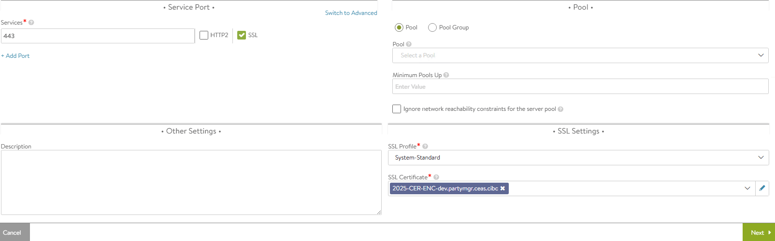This screenshot has width=775, height=241.
Task: Edit the SSL certificate with pencil icon
Action: [x=762, y=188]
